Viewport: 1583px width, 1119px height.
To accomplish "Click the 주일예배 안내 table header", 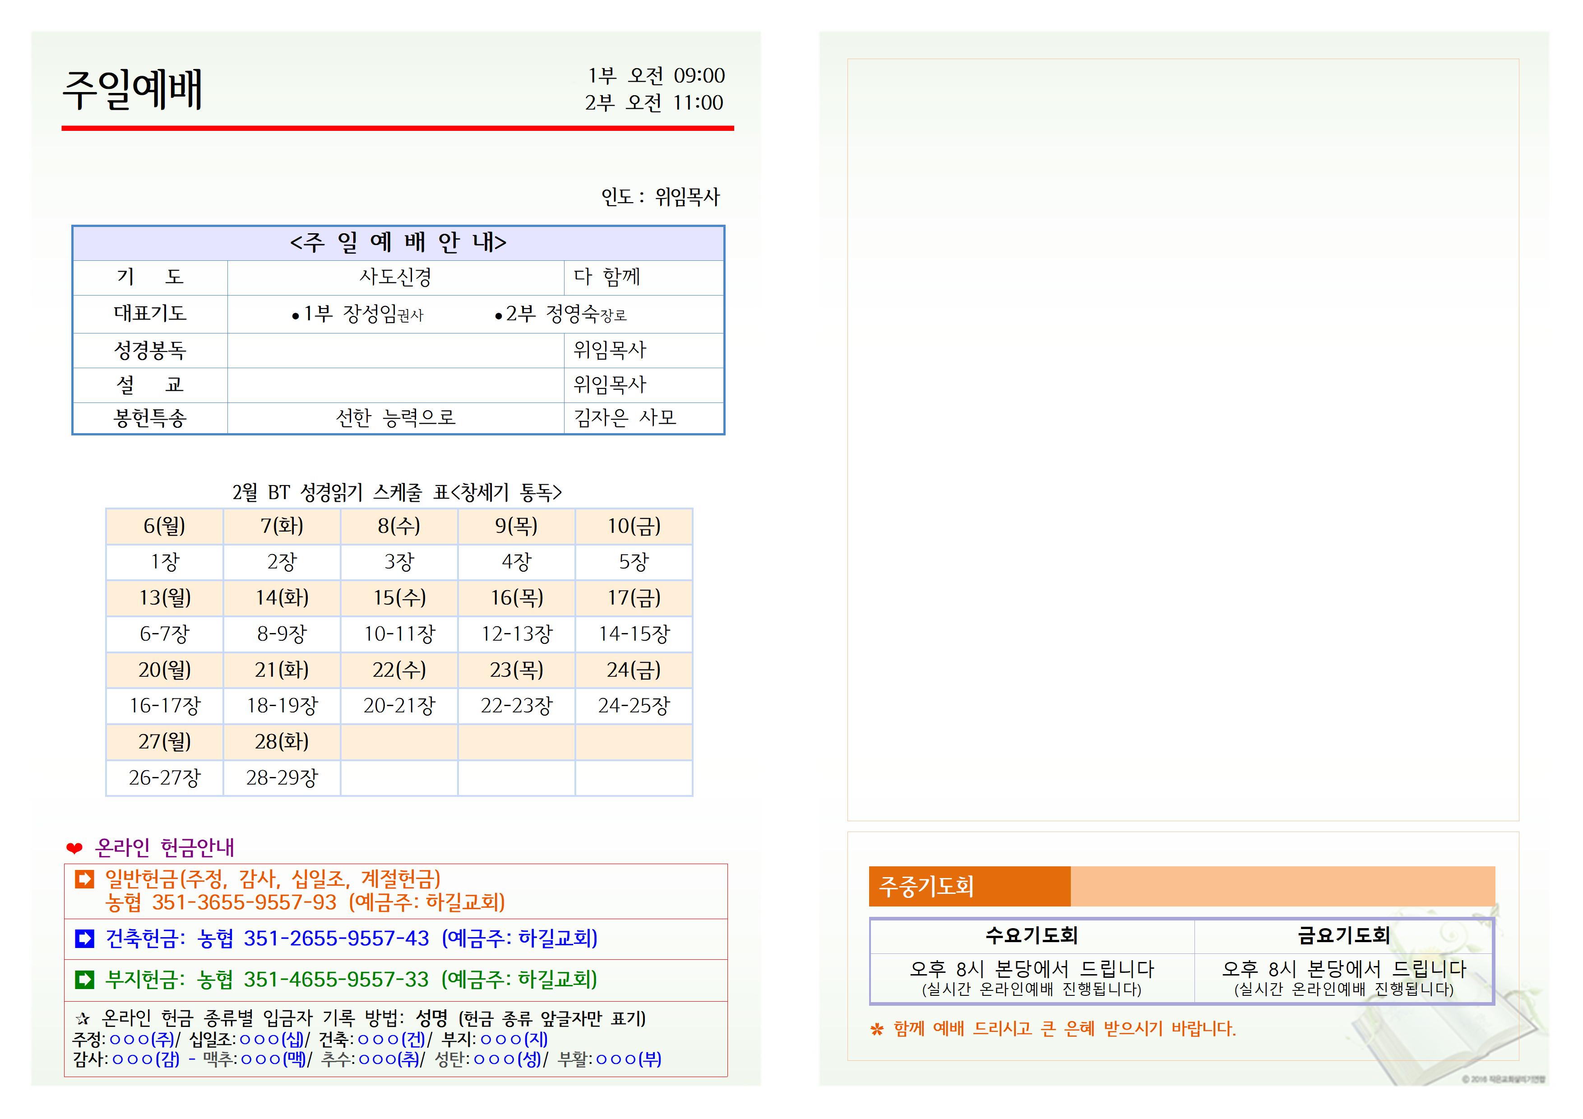I will point(398,243).
